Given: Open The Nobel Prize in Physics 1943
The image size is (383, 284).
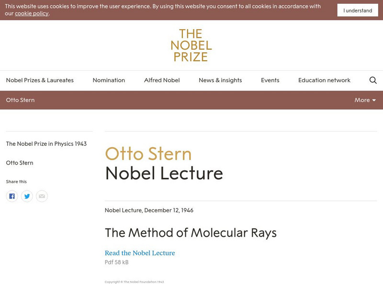Looking at the screenshot, I should 46,143.
